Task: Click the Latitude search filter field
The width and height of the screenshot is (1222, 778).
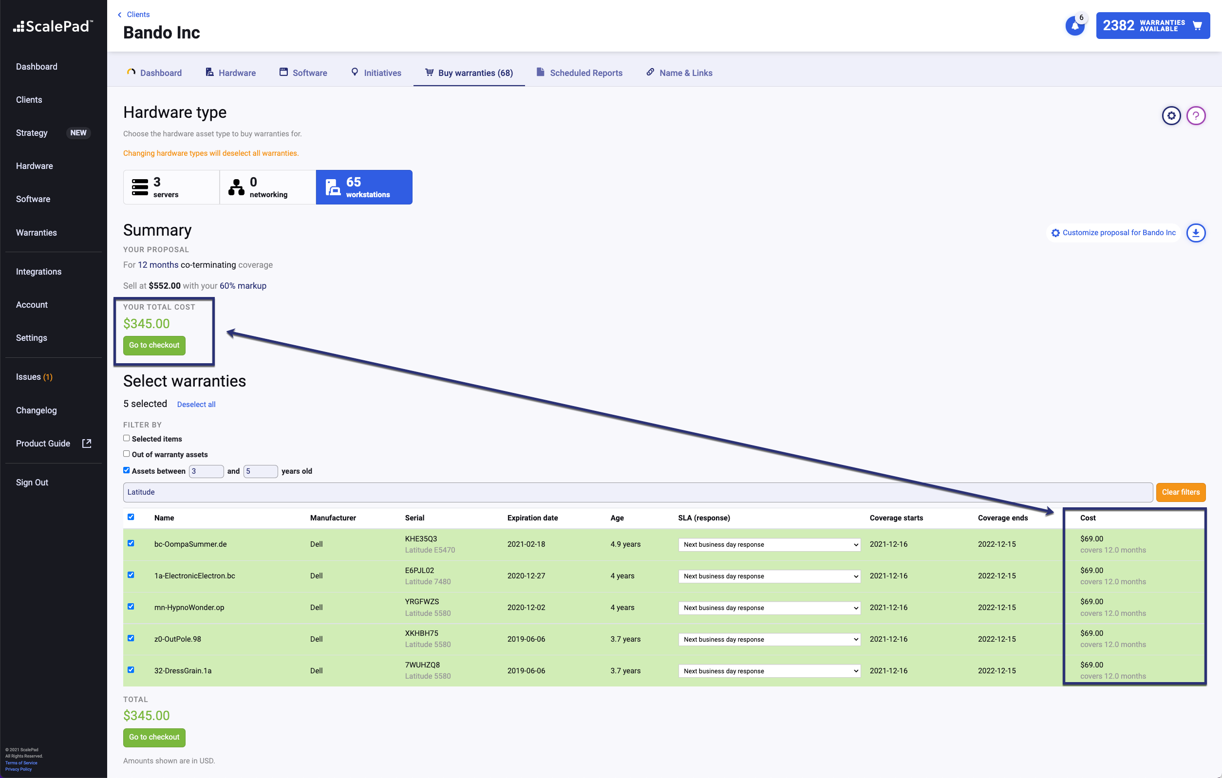Action: click(x=637, y=492)
